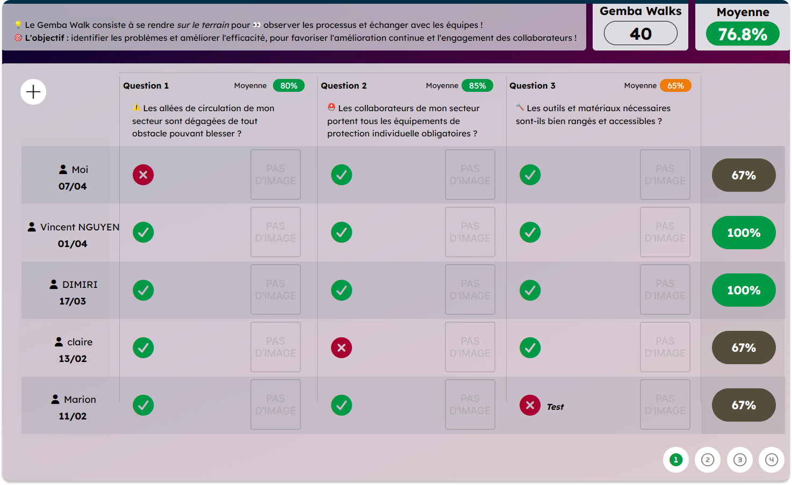Click red cross for Moi on Question 1
This screenshot has height=485, width=792.
click(x=143, y=175)
